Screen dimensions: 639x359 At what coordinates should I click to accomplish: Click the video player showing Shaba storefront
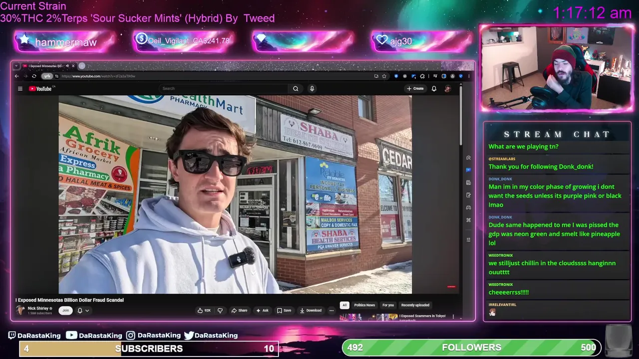[x=235, y=194]
